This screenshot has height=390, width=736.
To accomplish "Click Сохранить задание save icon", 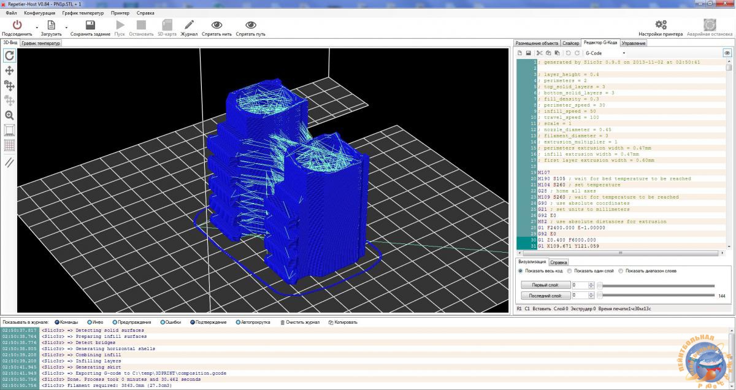I will pos(90,25).
